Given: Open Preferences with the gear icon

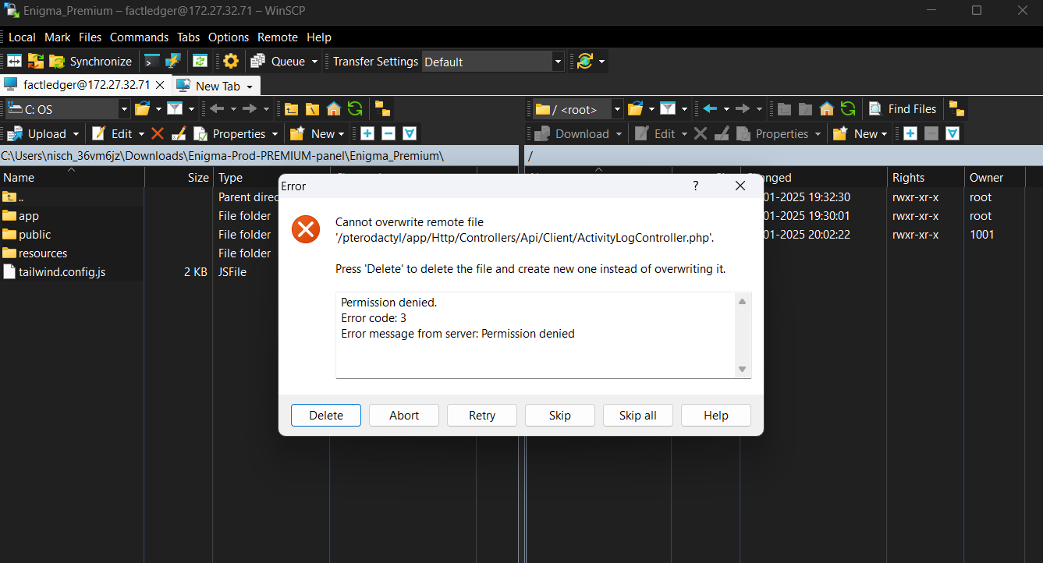Looking at the screenshot, I should tap(231, 61).
